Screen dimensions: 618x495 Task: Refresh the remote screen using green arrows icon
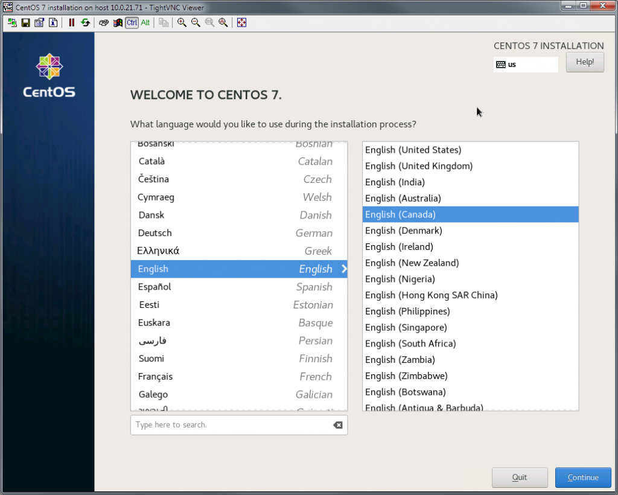(x=85, y=22)
